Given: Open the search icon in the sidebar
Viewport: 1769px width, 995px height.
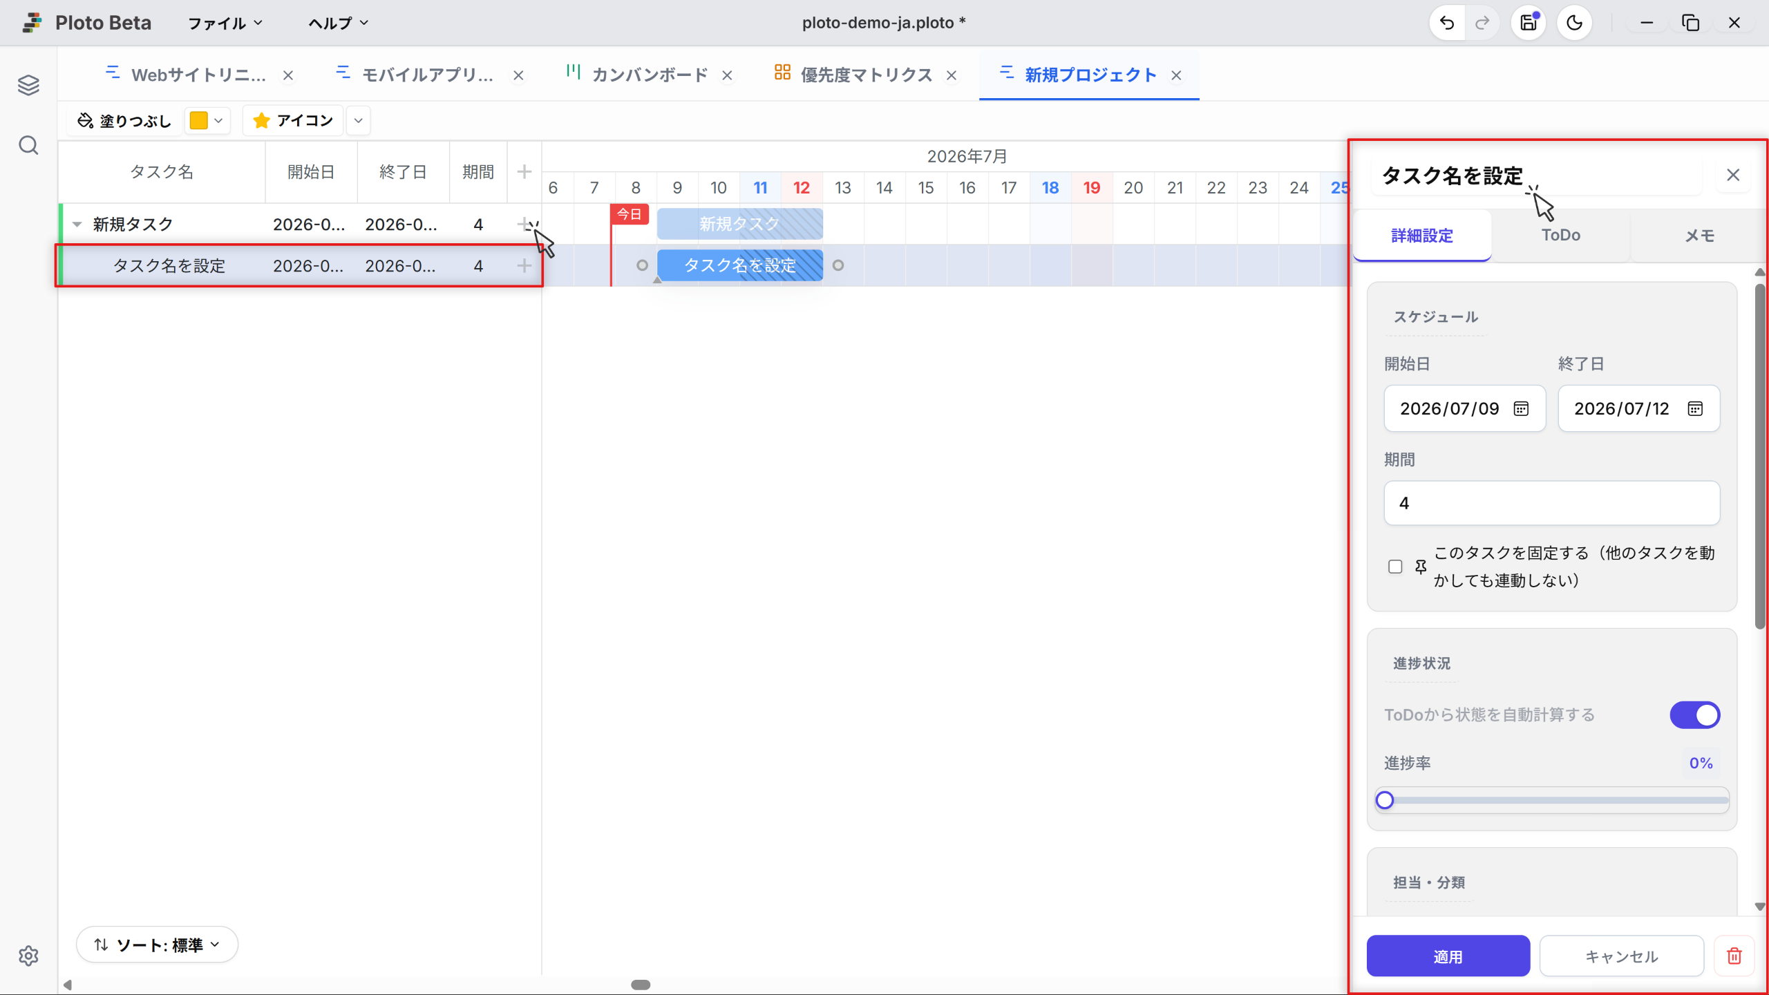Looking at the screenshot, I should [x=28, y=146].
